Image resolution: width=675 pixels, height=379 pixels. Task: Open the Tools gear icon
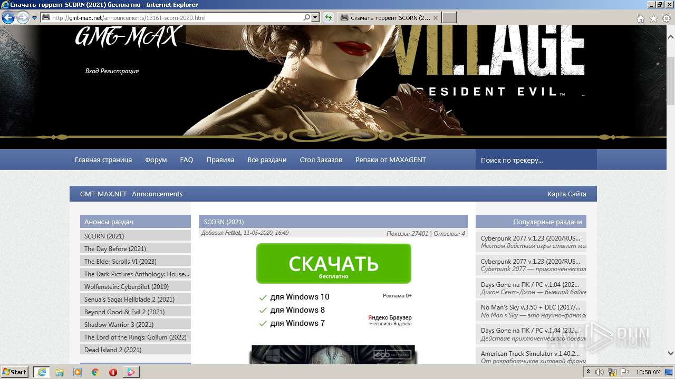pyautogui.click(x=667, y=18)
